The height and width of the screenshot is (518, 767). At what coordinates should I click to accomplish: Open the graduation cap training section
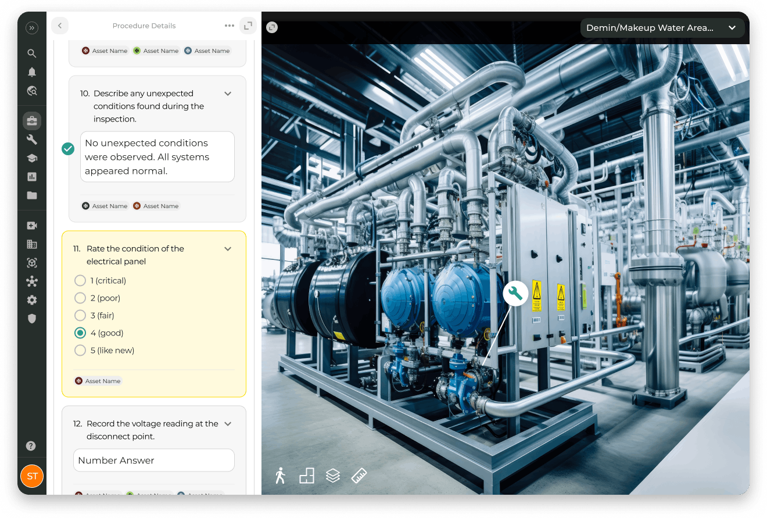(32, 158)
